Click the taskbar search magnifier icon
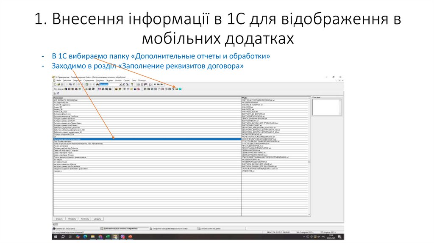The width and height of the screenshot is (434, 243). coord(63,237)
